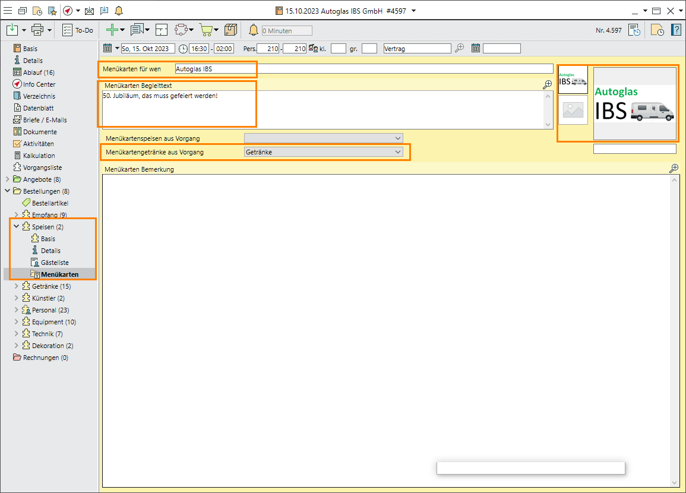Viewport: 686px width, 493px height.
Task: Select Kalkulation in the sidebar
Action: click(39, 156)
